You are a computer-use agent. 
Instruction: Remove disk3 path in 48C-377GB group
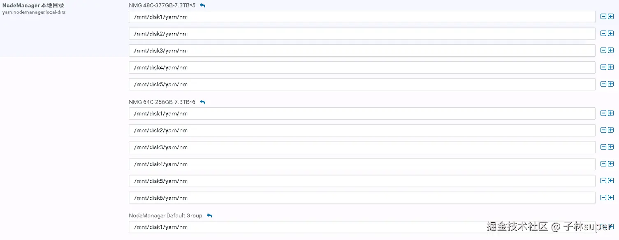tap(603, 51)
